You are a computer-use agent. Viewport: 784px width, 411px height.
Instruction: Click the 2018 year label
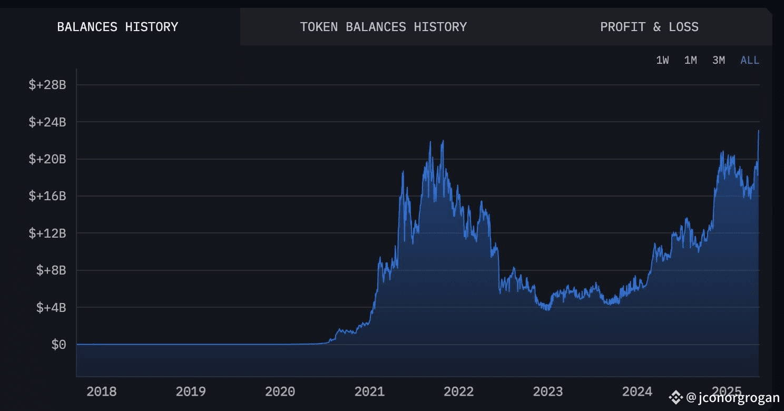click(101, 392)
